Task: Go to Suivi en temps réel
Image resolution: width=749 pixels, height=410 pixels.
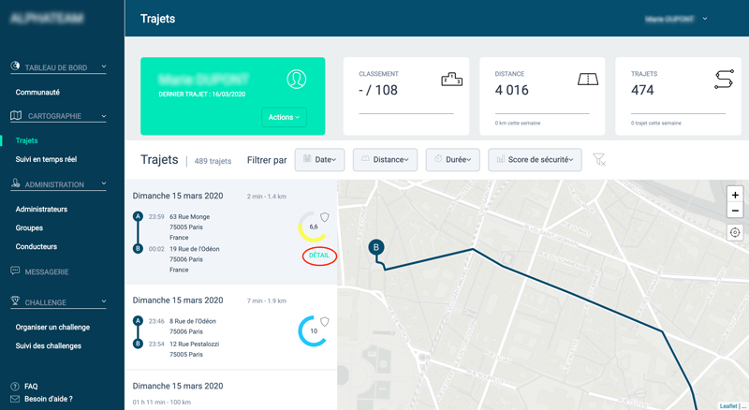Action: pos(46,159)
